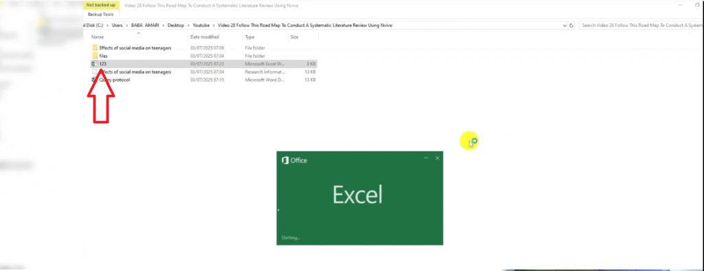This screenshot has width=704, height=271.
Task: Click the Word icon of Query protocol
Action: (x=94, y=80)
